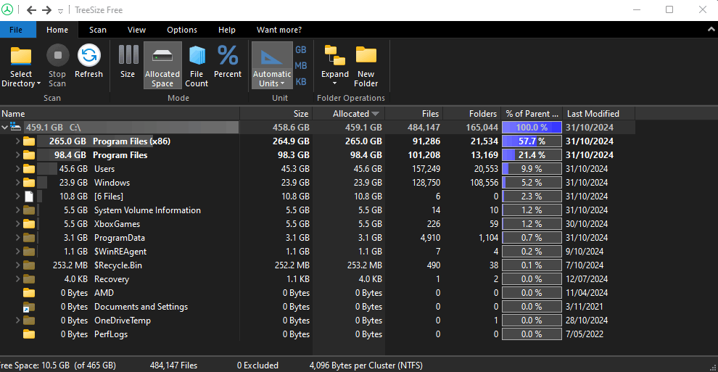This screenshot has width=718, height=372.
Task: Click the C:\ drive icon
Action: 15,127
